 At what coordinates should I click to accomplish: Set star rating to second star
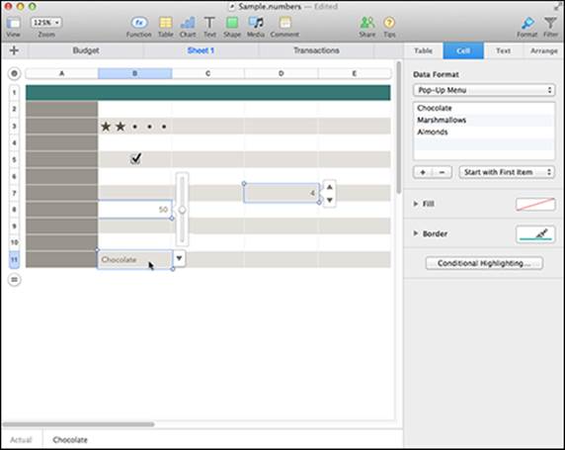[121, 127]
